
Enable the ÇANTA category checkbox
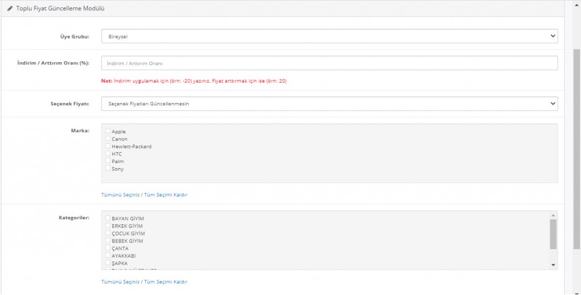108,248
